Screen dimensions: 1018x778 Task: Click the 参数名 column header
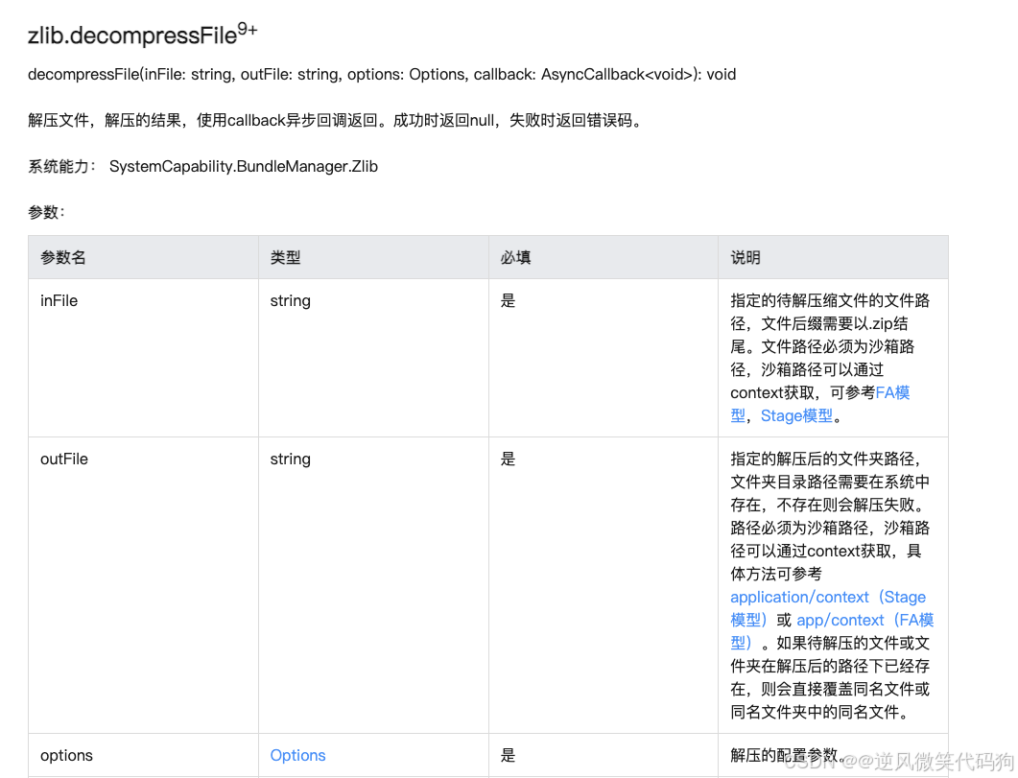coord(63,258)
